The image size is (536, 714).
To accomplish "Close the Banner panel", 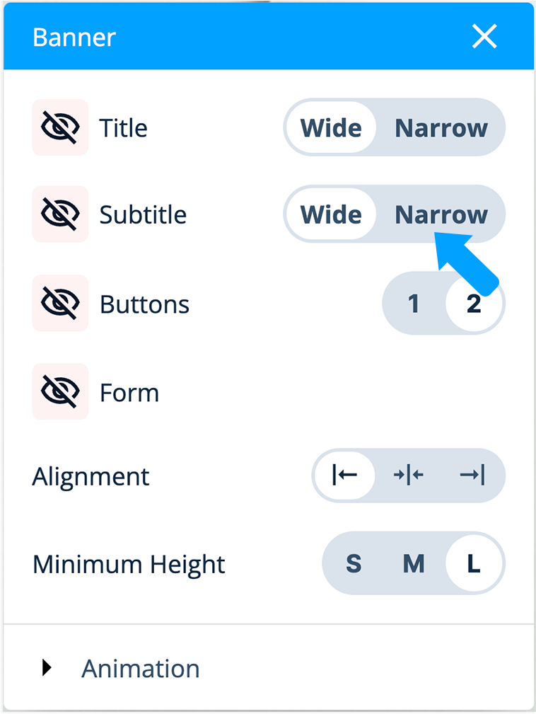I will point(484,37).
